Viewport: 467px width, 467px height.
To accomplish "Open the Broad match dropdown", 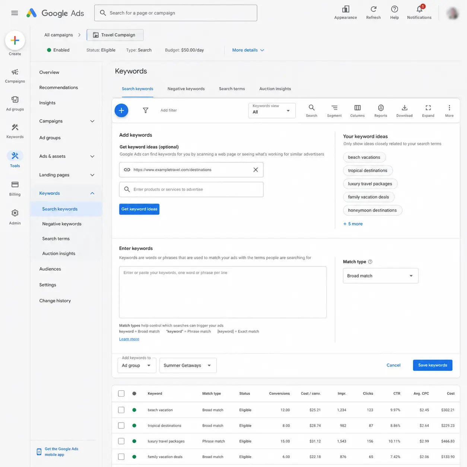I will (x=381, y=276).
